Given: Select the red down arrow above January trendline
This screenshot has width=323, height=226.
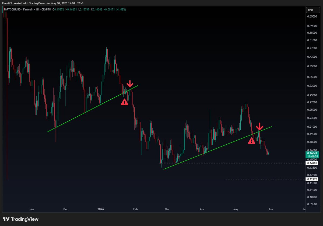Looking at the screenshot, I should [130, 84].
